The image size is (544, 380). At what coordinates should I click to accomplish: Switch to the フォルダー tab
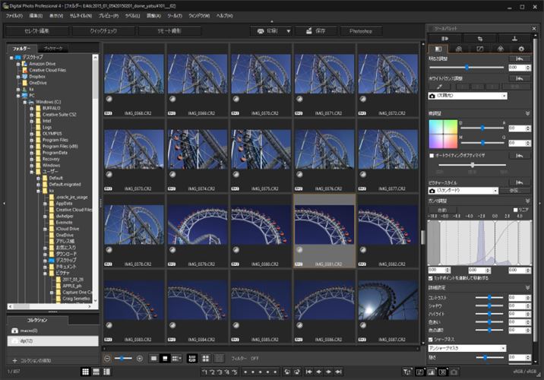point(22,49)
